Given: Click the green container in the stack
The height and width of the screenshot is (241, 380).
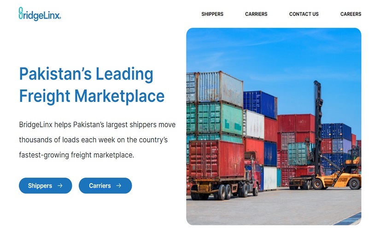Looking at the screenshot, I should tap(220, 118).
